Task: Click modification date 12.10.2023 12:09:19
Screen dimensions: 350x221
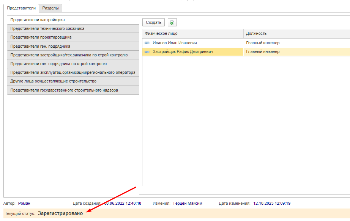Action: click(272, 203)
